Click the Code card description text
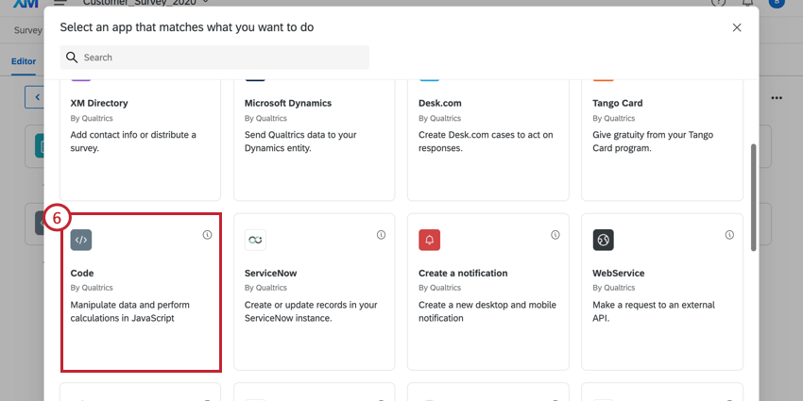This screenshot has height=401, width=803. [123, 311]
